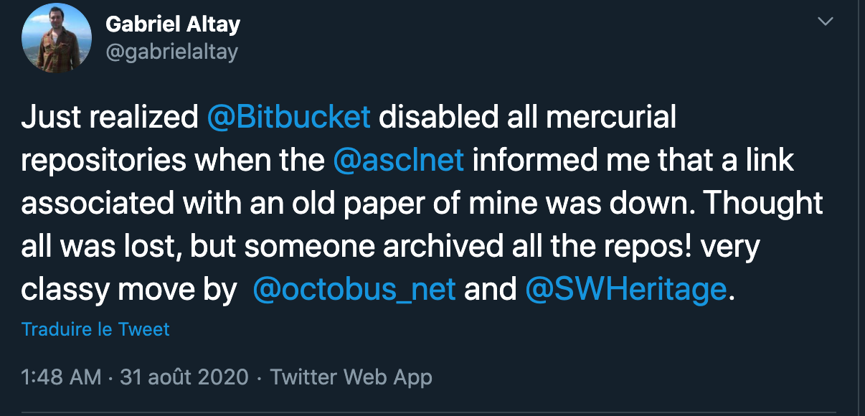The height and width of the screenshot is (416, 865).
Task: Click the Twitter Web App source label
Action: point(351,377)
